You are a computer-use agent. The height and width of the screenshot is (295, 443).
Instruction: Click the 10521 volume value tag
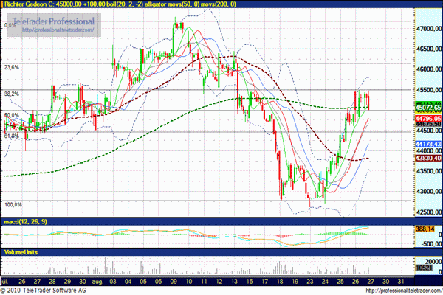coord(424,270)
